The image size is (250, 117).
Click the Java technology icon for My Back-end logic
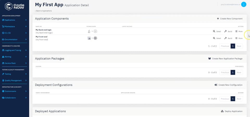pos(89,31)
